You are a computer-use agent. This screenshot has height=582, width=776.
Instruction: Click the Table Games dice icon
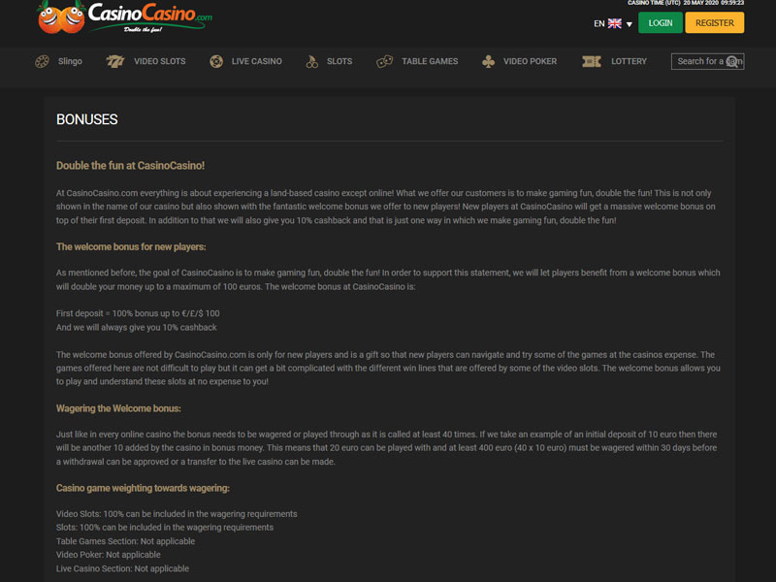(x=384, y=61)
